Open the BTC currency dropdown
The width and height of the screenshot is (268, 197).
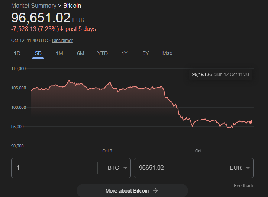(x=117, y=168)
